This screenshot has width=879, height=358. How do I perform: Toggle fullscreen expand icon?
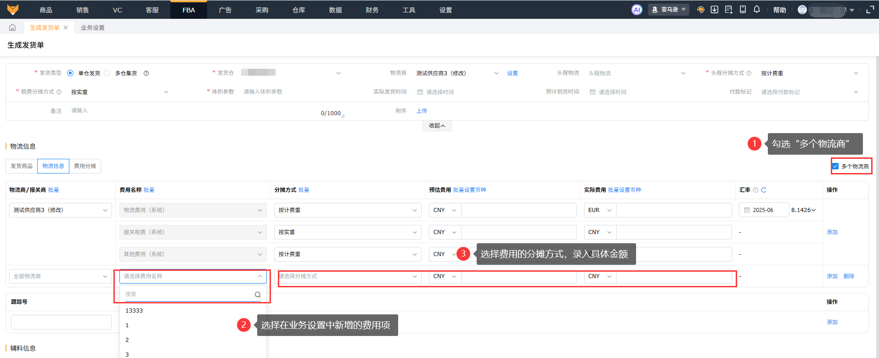[x=870, y=10]
